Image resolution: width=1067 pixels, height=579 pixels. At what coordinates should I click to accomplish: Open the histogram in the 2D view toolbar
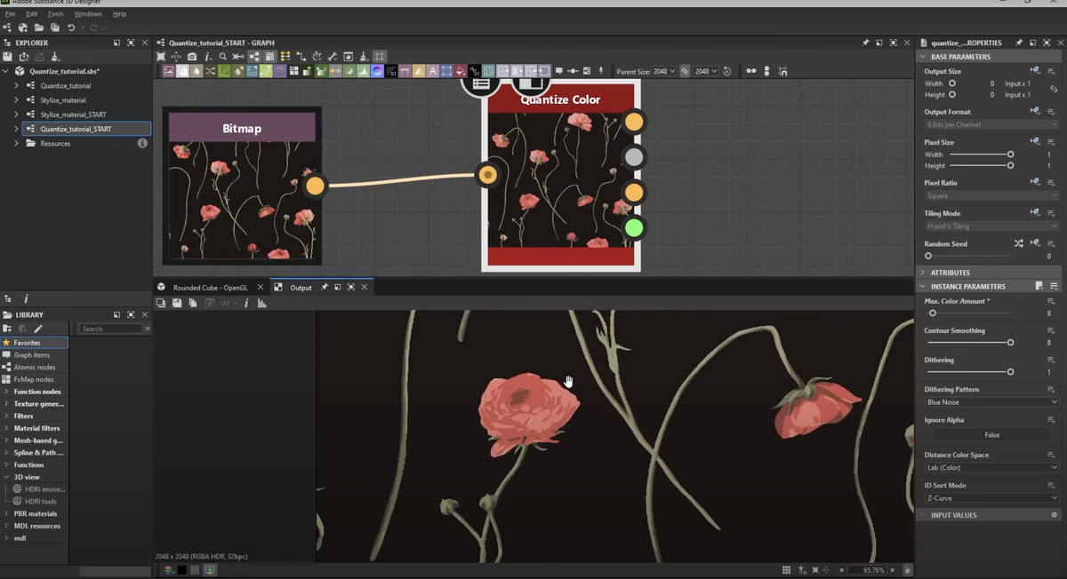261,302
